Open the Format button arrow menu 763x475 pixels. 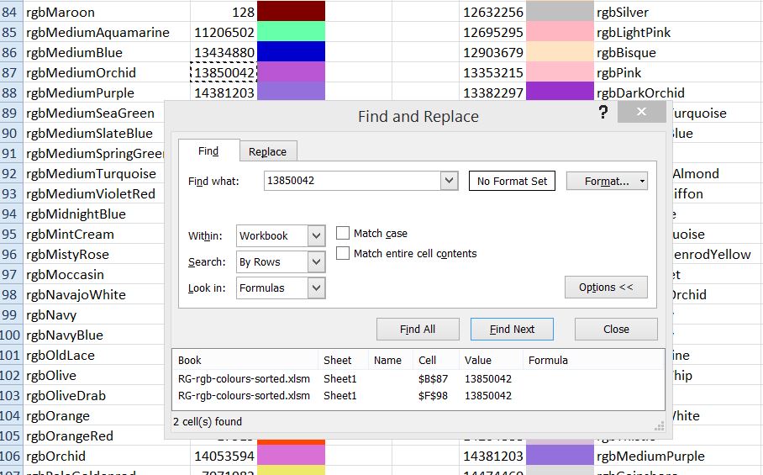(x=642, y=181)
